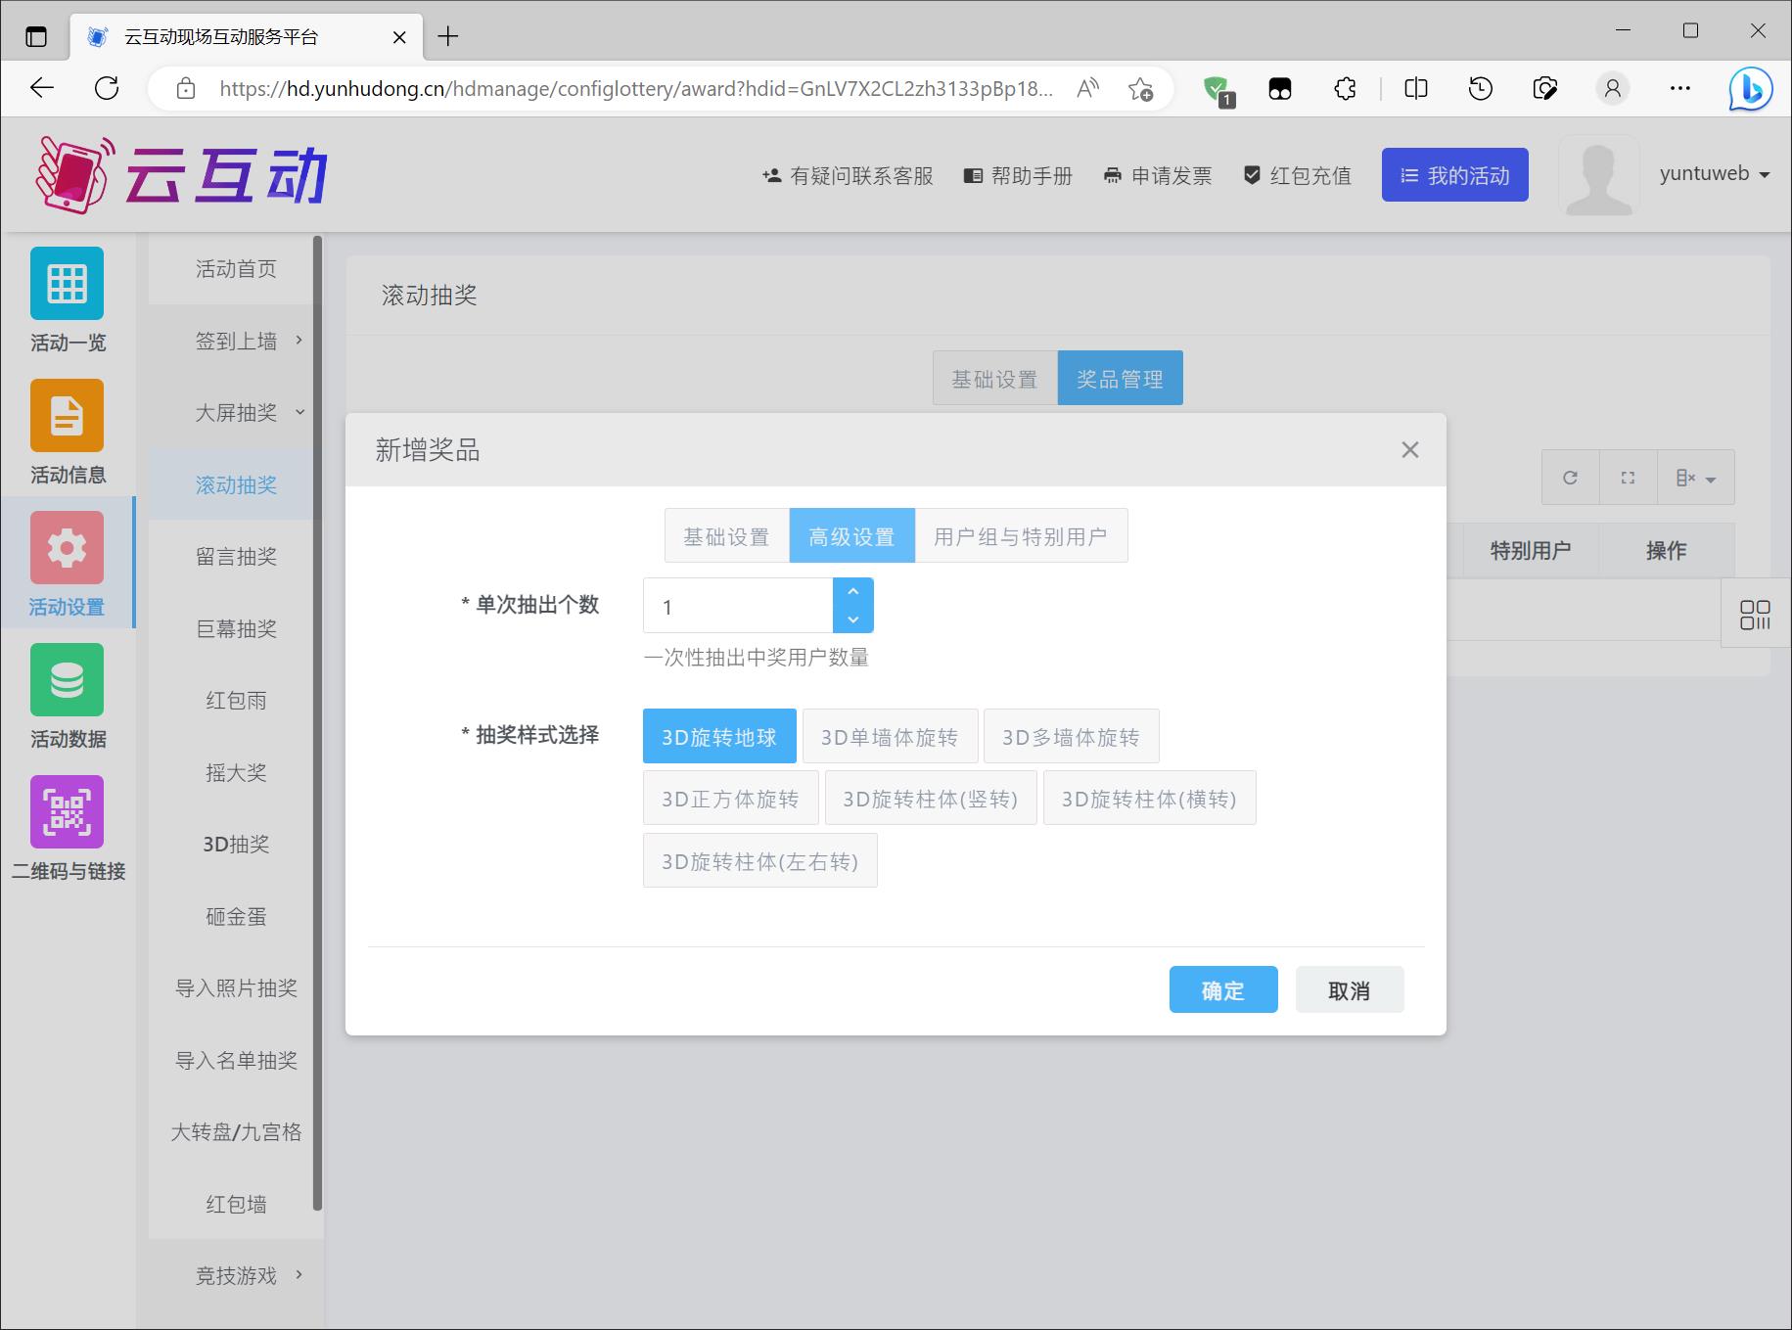
Task: Click the 取消 button
Action: tap(1349, 990)
